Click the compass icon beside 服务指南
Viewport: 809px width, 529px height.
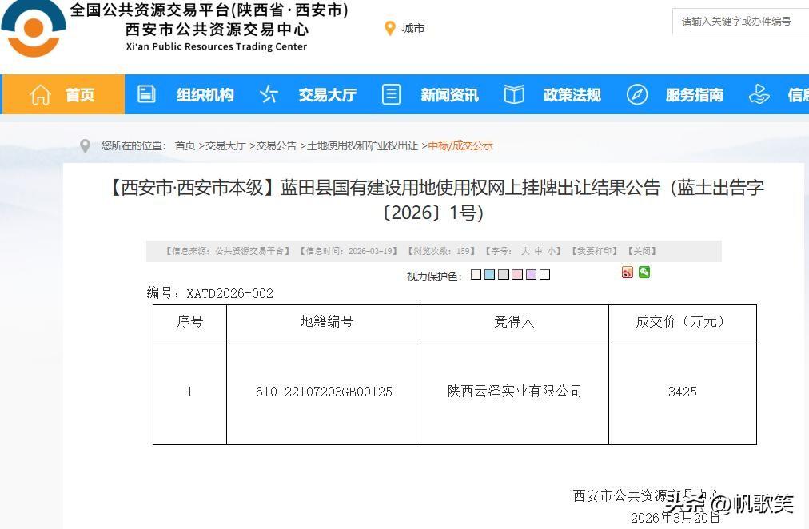pos(636,95)
